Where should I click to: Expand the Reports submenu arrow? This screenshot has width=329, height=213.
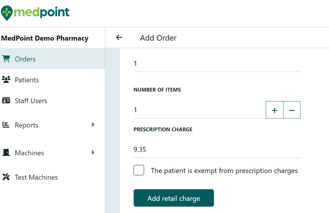[93, 125]
